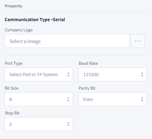
Task: Click the up-down arrows in Bit Size field
Action: pyautogui.click(x=68, y=99)
